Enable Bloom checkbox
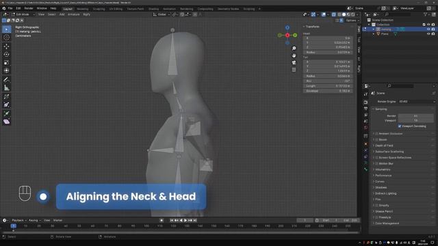 [376, 139]
